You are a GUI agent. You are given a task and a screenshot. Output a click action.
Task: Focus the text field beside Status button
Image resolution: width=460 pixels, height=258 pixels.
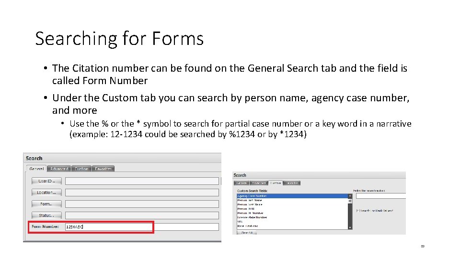(142, 215)
